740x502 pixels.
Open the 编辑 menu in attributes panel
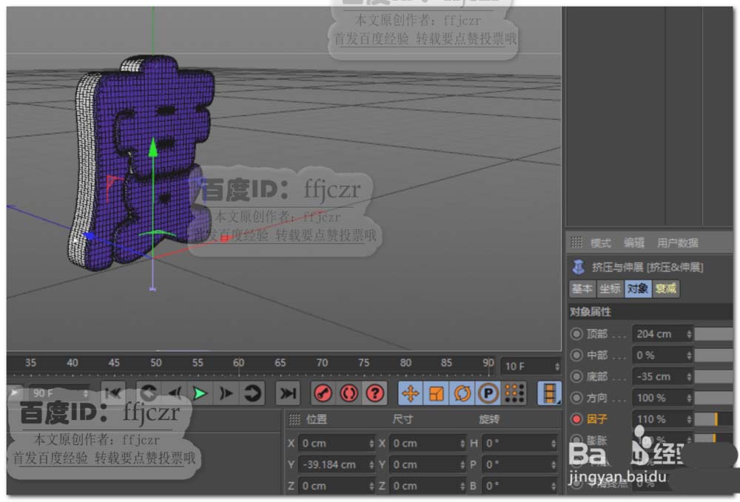click(633, 243)
